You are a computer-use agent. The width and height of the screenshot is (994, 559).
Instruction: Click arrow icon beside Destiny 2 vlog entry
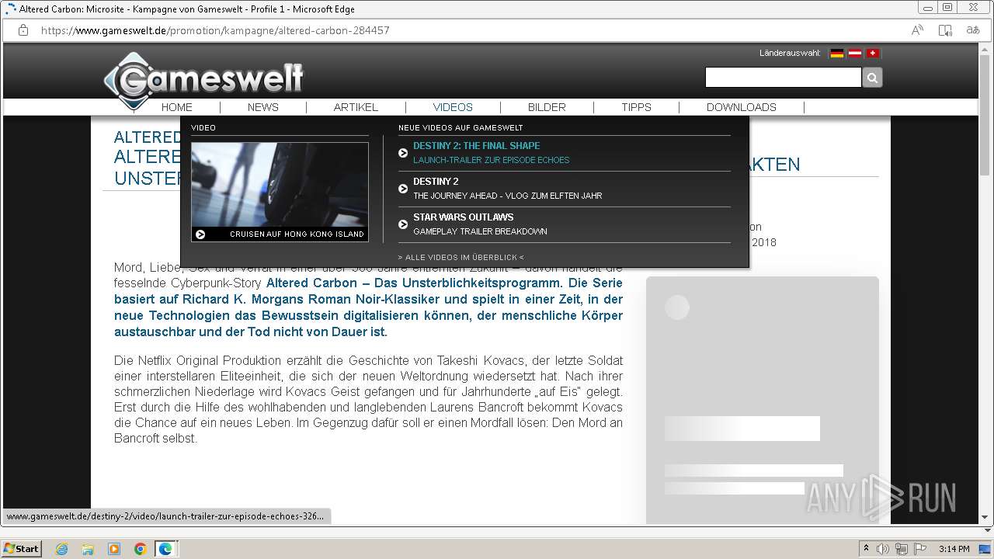click(403, 189)
